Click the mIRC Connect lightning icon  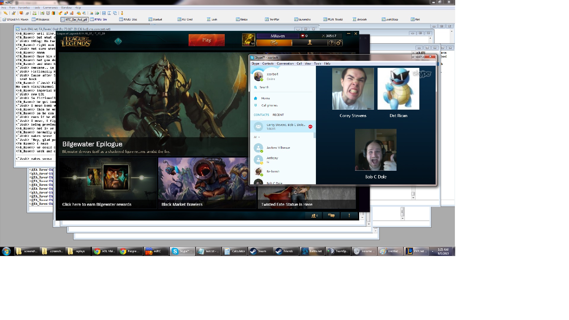pyautogui.click(x=5, y=13)
